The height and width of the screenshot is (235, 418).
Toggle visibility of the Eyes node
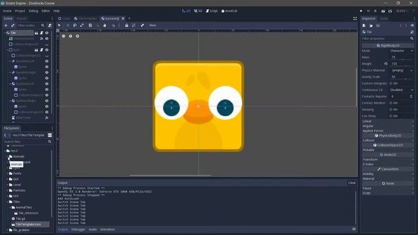click(x=47, y=50)
